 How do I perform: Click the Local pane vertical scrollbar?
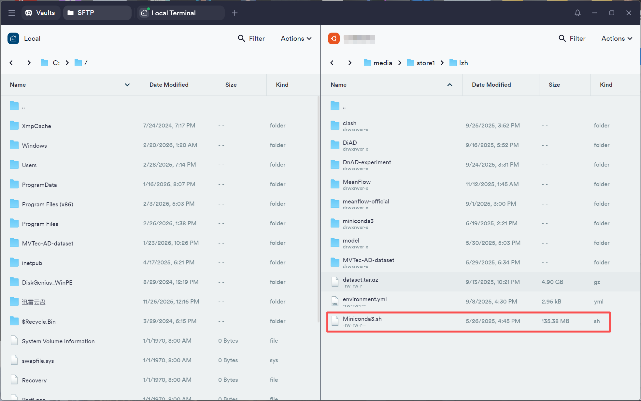(318, 209)
